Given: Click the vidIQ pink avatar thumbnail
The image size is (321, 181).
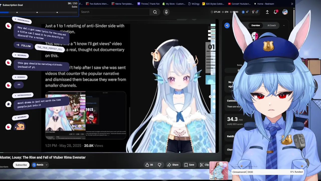Looking at the screenshot, I should (255, 36).
